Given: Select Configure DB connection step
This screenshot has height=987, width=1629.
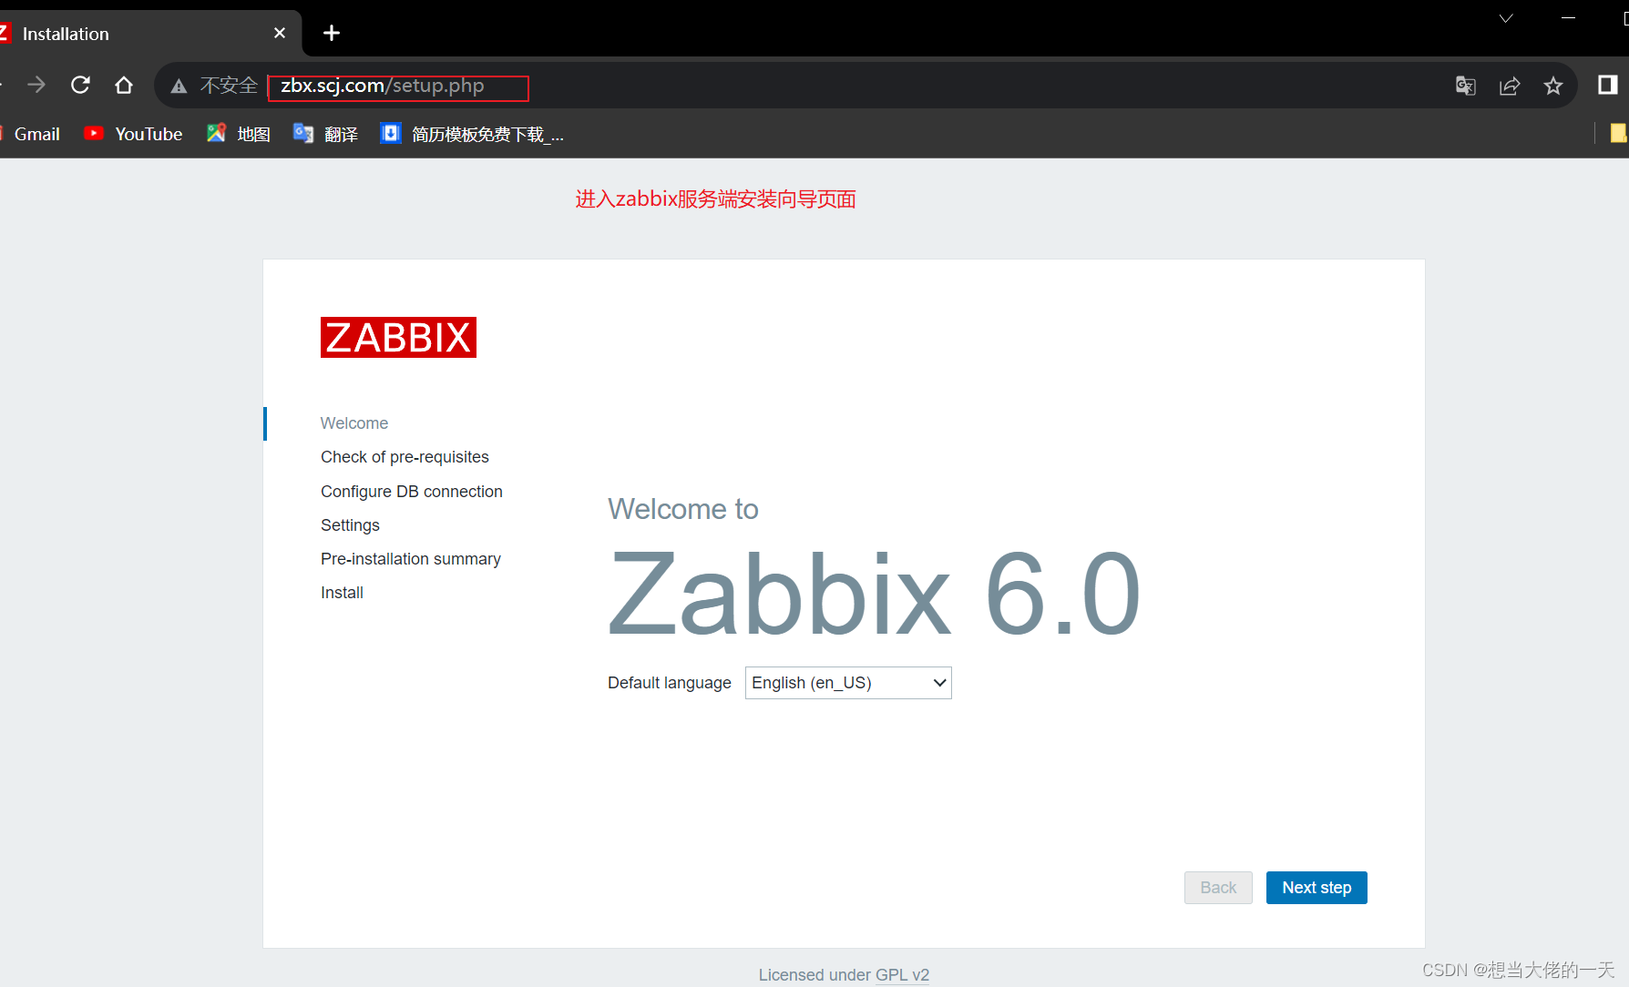Looking at the screenshot, I should tap(412, 492).
